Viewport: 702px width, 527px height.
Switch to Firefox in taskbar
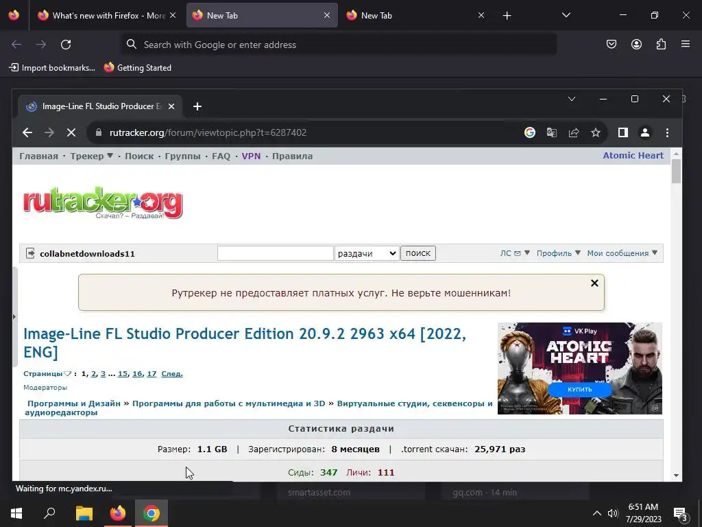click(x=118, y=513)
